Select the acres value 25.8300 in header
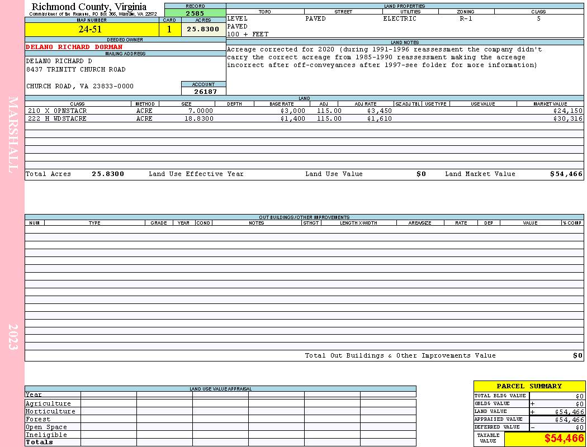This screenshot has width=587, height=447. click(x=203, y=29)
